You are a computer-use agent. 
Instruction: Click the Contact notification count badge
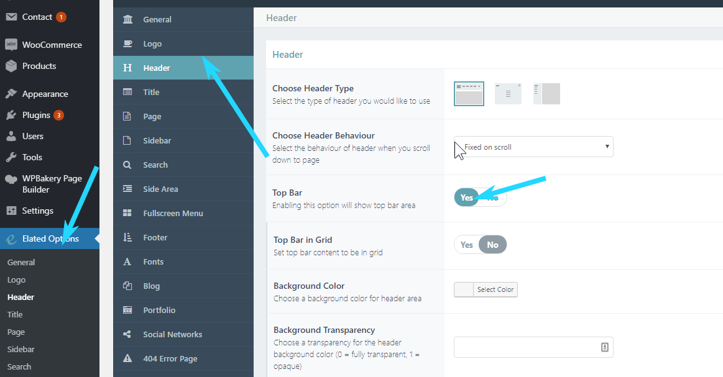61,17
